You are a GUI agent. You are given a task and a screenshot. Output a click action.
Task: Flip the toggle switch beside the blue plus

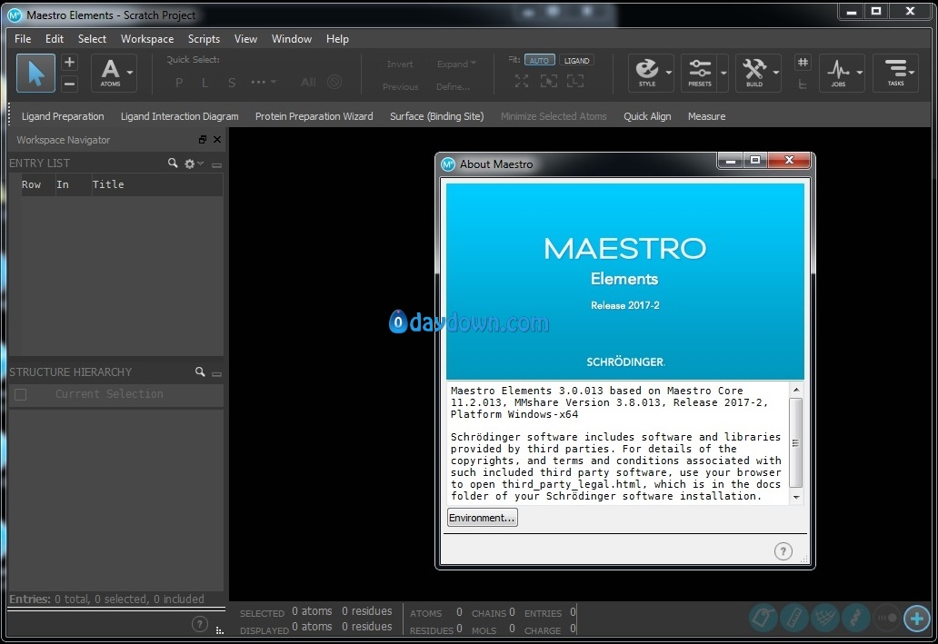point(886,618)
